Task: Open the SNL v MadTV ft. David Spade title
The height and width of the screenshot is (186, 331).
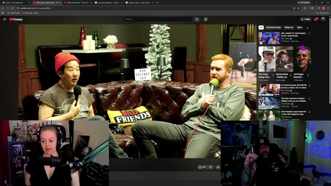Action: coord(294,34)
